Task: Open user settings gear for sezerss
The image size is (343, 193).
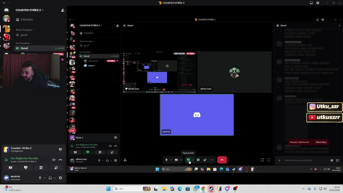Action: pyautogui.click(x=60, y=178)
